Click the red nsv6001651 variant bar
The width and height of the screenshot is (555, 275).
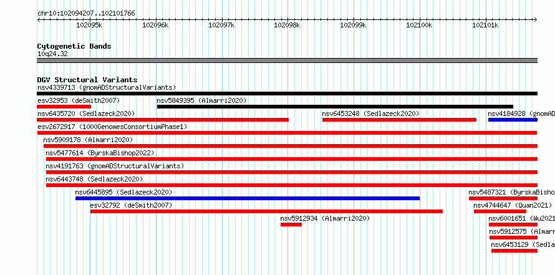[513, 224]
